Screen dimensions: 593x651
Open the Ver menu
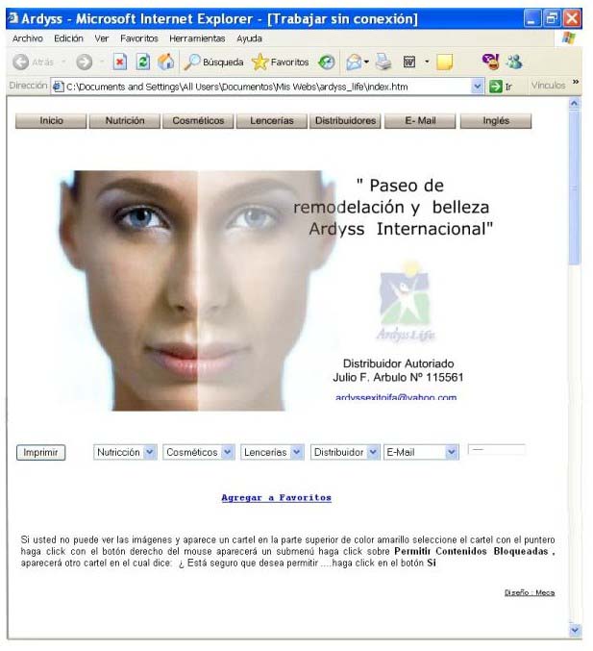point(102,38)
